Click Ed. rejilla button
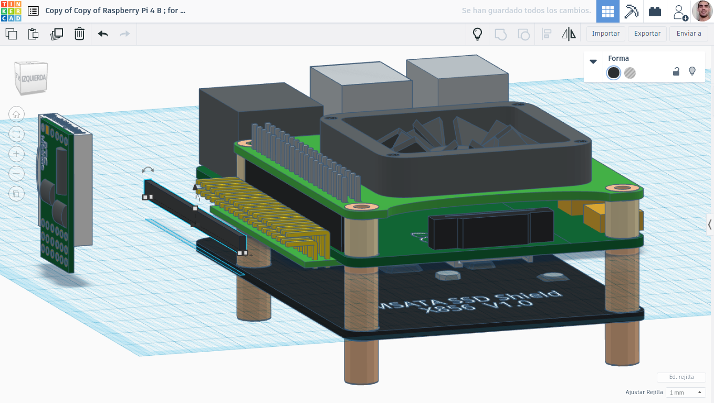 point(681,377)
